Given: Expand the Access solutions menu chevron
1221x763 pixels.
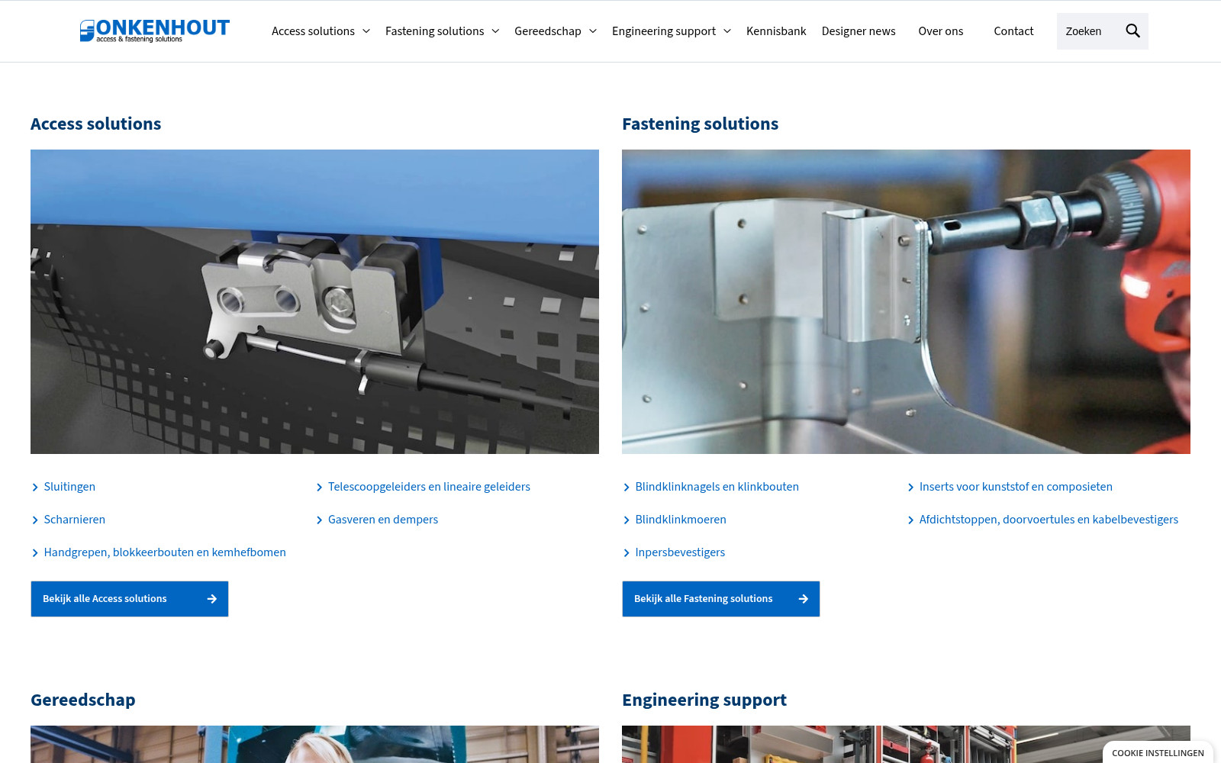Looking at the screenshot, I should (x=366, y=31).
